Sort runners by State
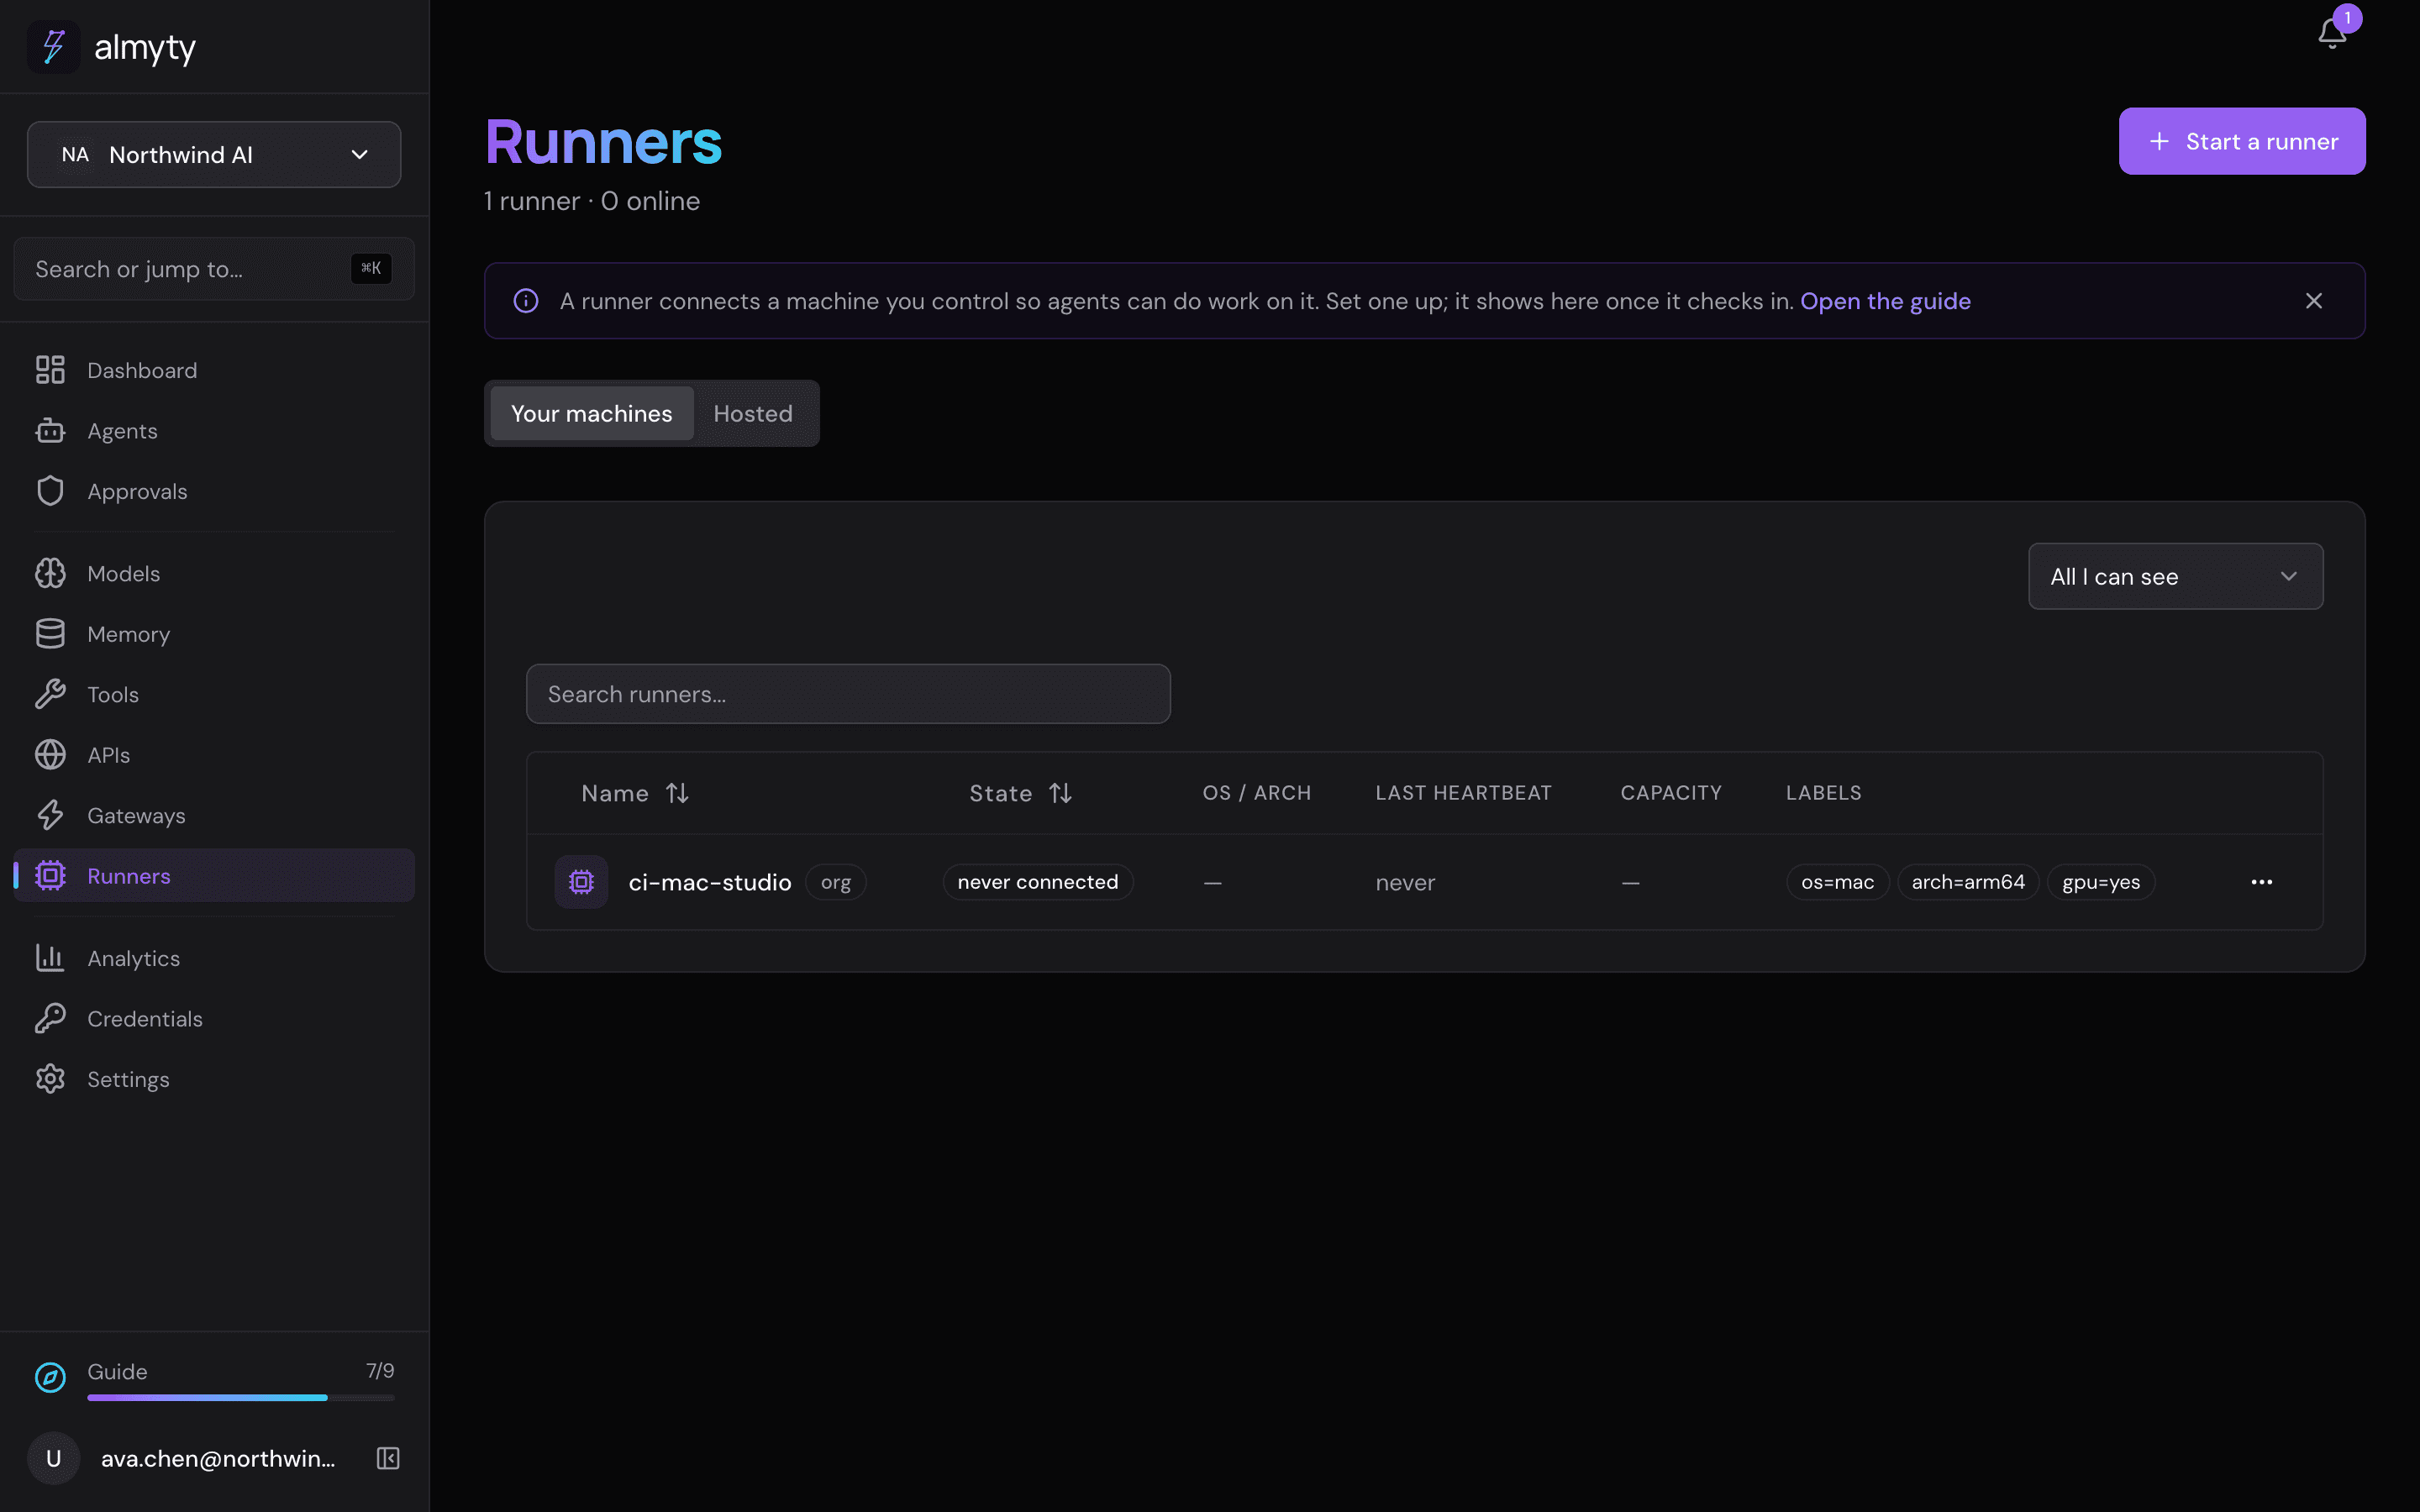 tap(1021, 793)
